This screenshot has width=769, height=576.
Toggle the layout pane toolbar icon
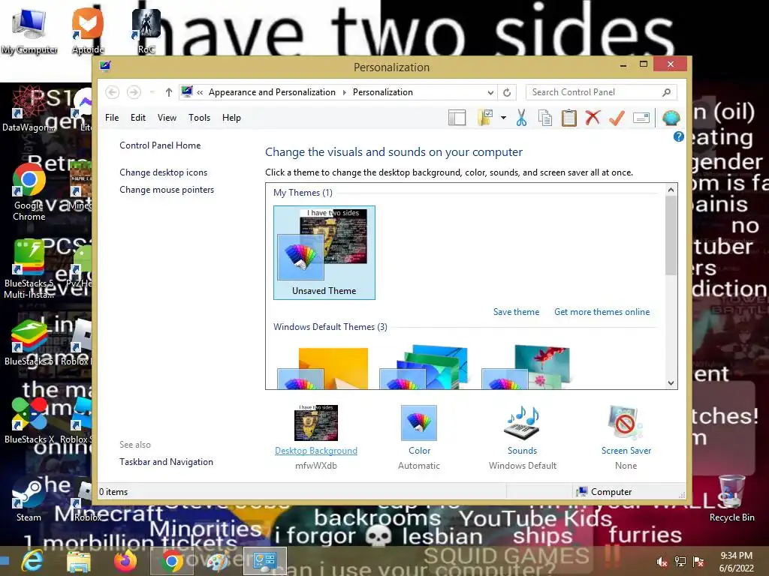(x=457, y=118)
